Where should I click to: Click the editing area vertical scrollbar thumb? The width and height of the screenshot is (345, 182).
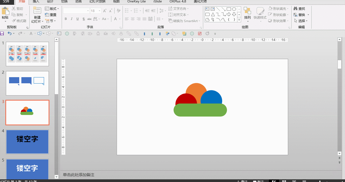tap(339, 64)
